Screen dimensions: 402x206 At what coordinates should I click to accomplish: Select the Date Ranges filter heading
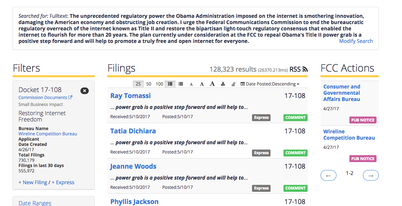35,203
